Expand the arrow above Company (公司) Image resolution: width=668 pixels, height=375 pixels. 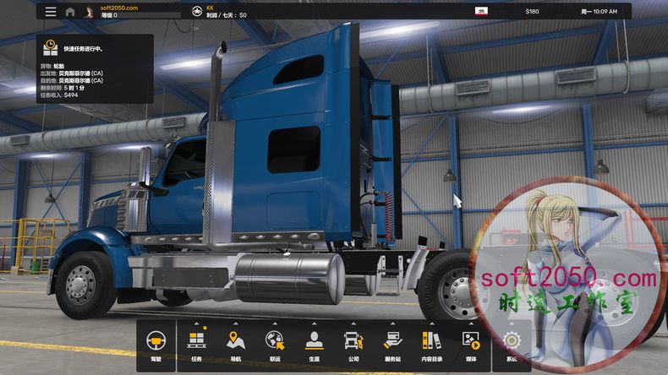(x=353, y=324)
